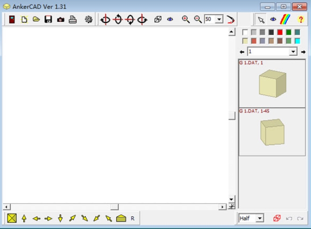
Task: Zoom out with magnifier minus
Action: click(x=198, y=20)
